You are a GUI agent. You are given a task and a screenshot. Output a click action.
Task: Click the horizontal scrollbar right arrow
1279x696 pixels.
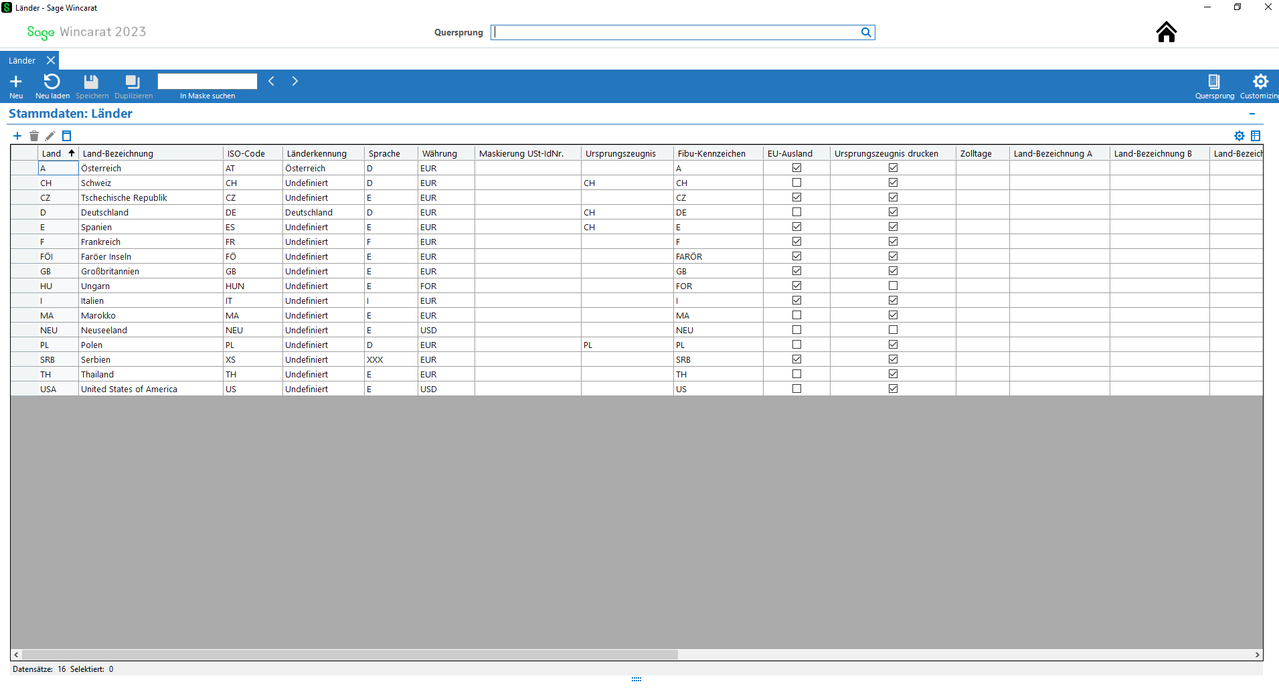1258,655
